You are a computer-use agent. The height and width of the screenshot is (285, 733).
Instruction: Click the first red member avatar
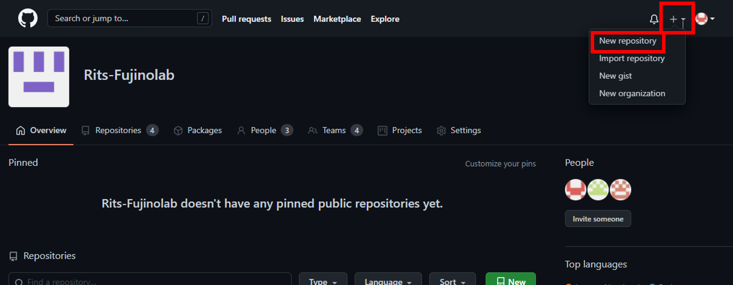(576, 190)
